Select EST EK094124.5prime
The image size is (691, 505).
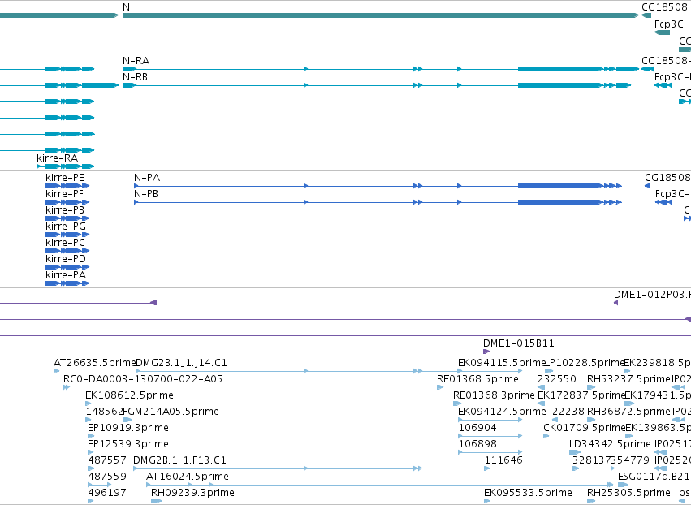[x=502, y=412]
